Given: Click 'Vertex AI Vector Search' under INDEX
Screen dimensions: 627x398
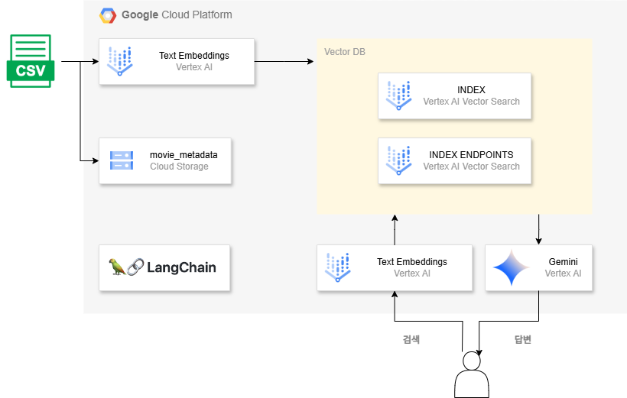Looking at the screenshot, I should point(472,102).
